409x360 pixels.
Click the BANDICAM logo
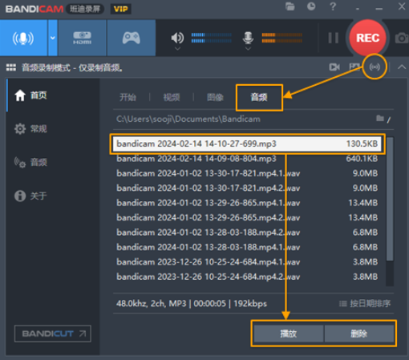pos(34,9)
